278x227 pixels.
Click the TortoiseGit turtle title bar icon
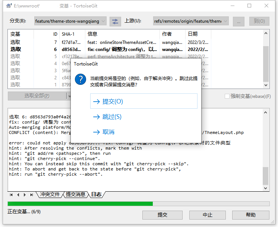[x=9, y=6]
